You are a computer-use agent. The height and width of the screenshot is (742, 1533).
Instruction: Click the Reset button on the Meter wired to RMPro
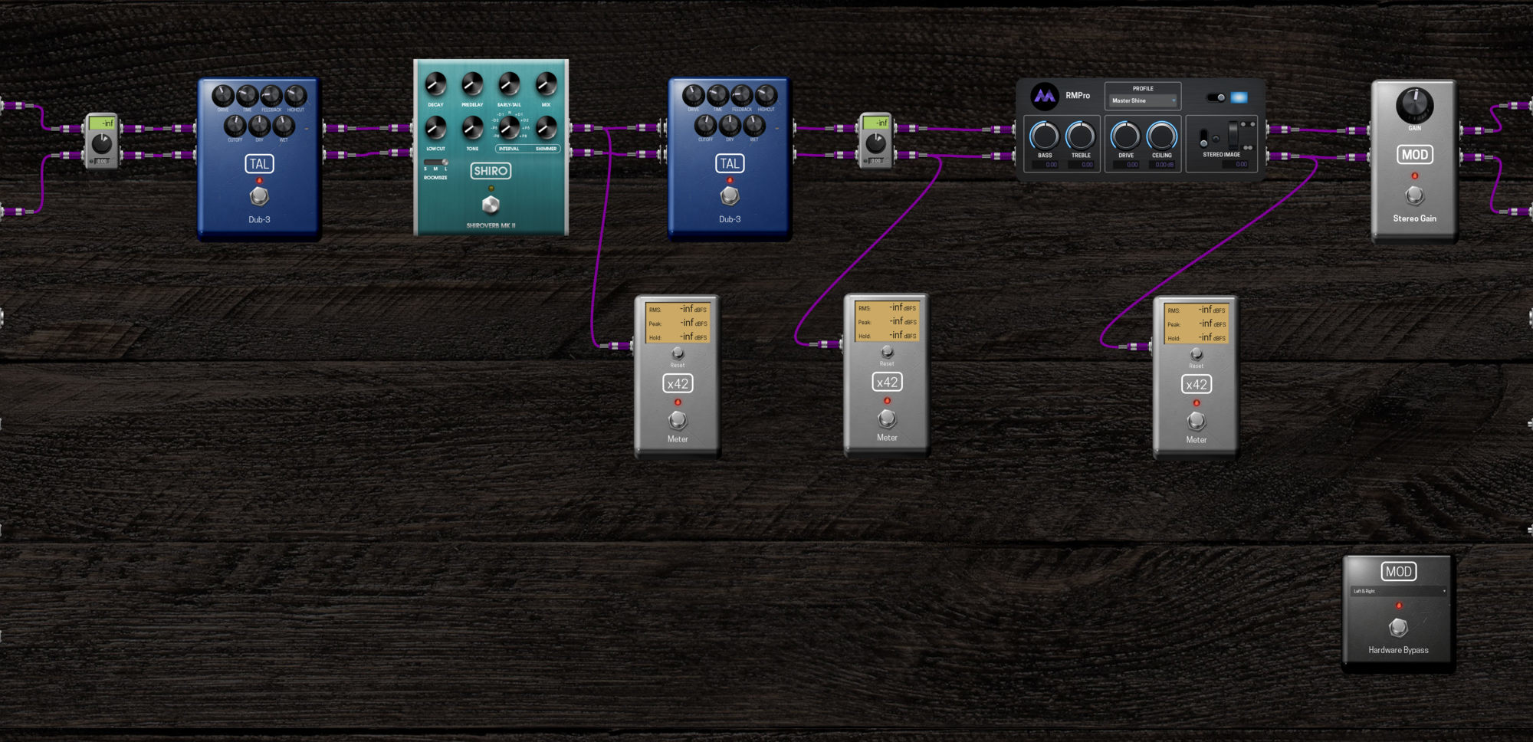(x=1196, y=354)
